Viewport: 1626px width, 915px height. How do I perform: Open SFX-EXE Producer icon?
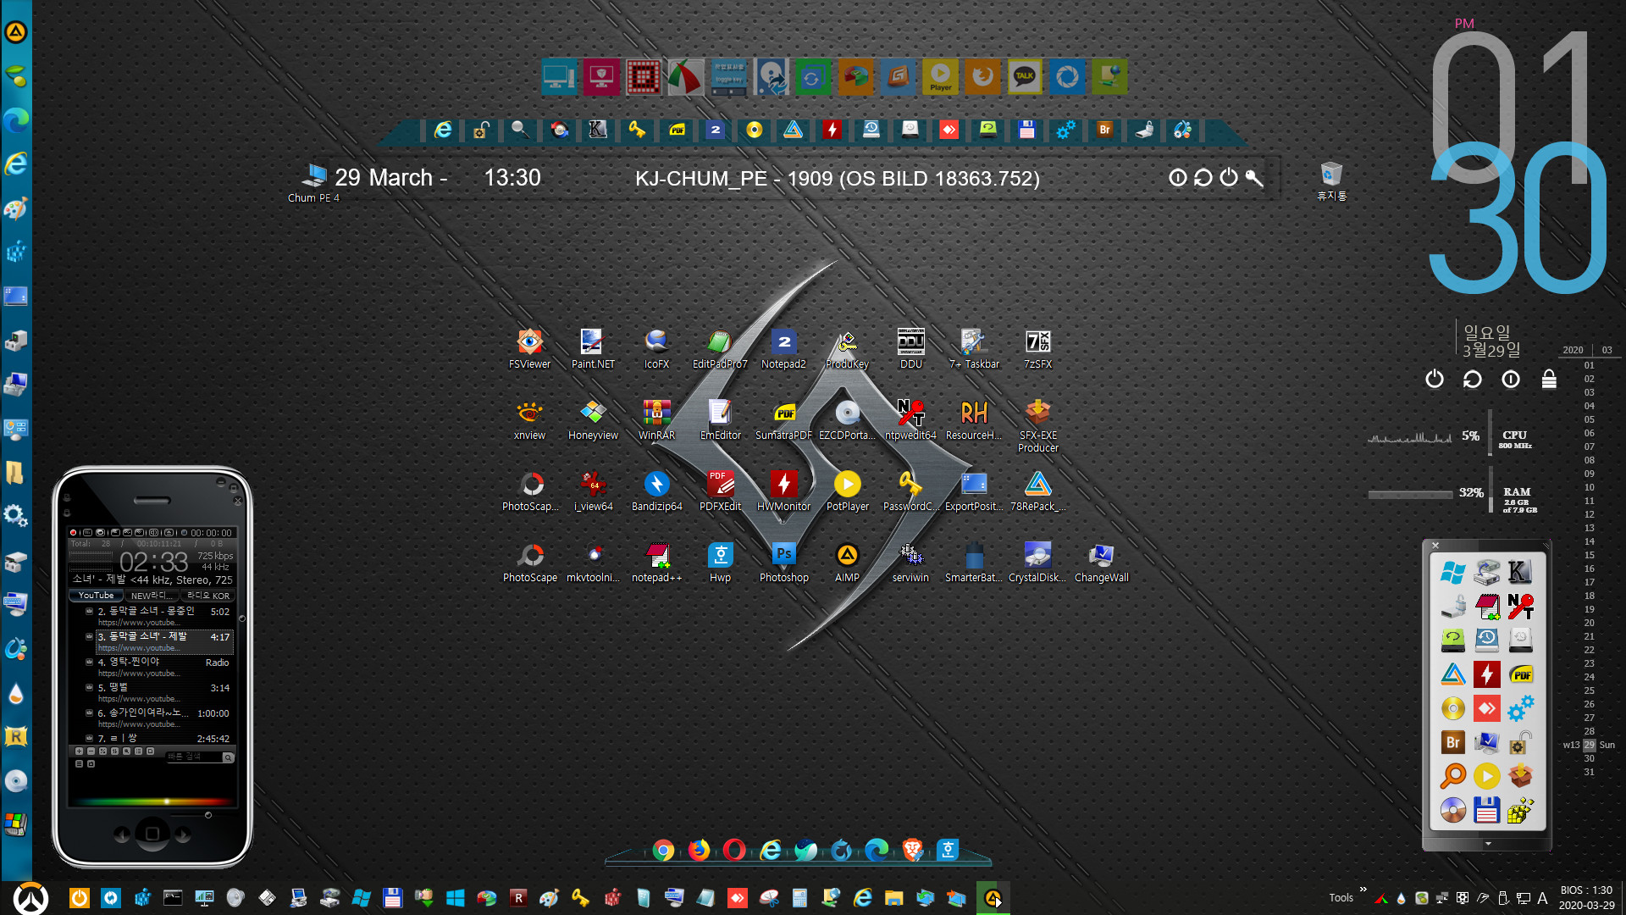(1037, 426)
